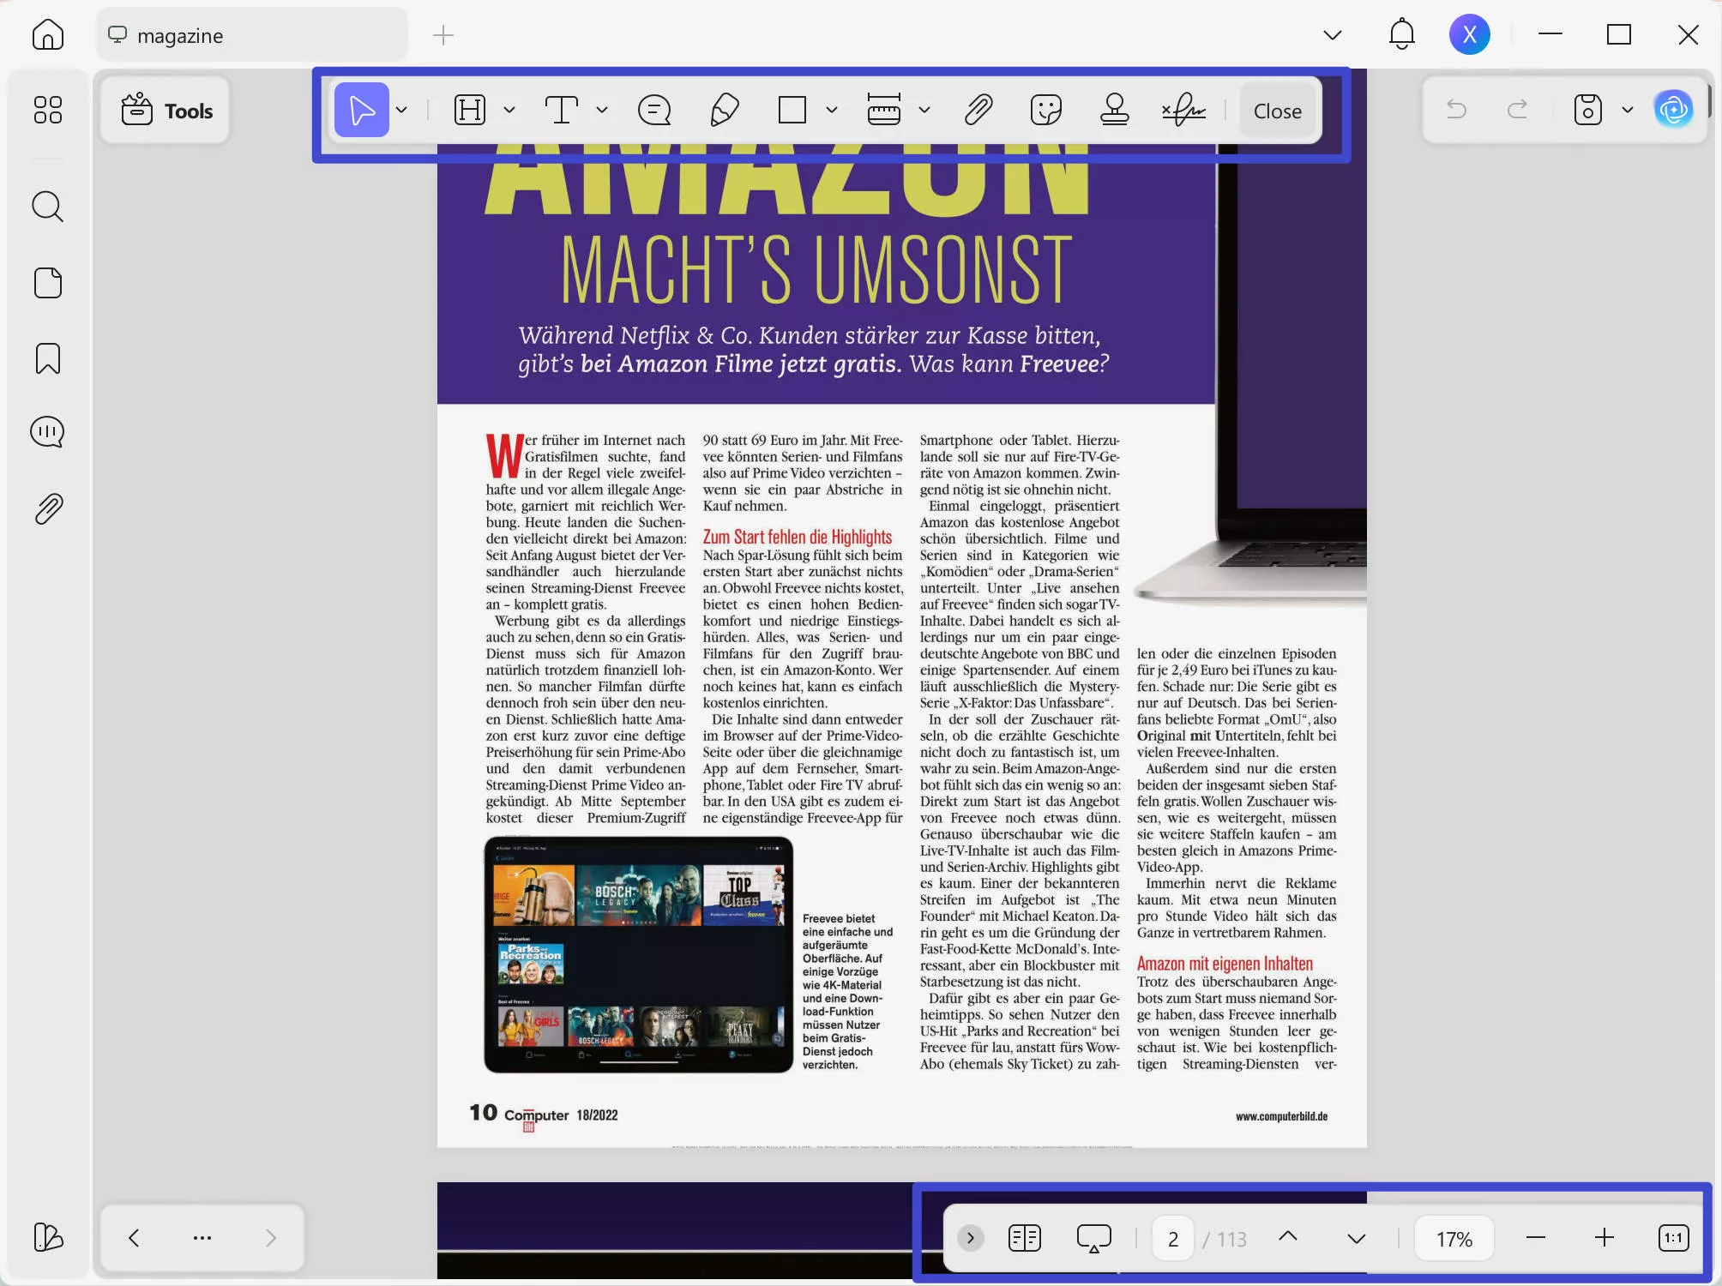Open the bookmarks panel in sidebar
This screenshot has height=1286, width=1722.
point(48,358)
